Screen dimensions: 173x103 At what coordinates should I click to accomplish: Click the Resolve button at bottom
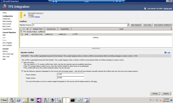166,93
